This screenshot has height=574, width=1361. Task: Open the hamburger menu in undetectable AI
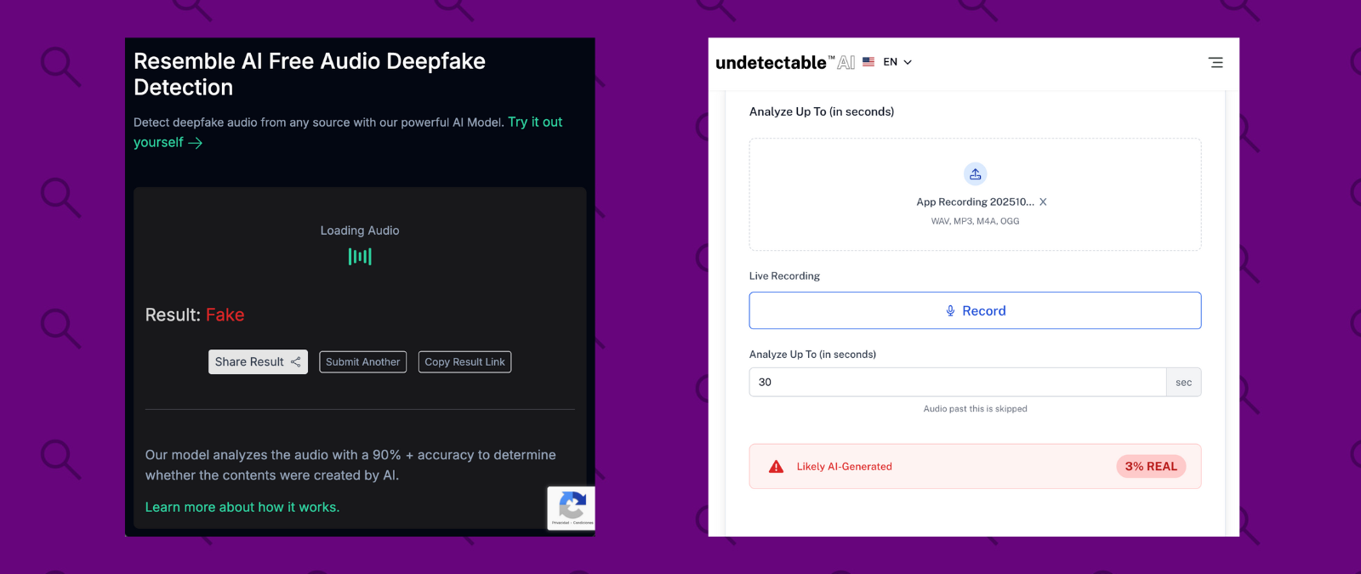1216,62
